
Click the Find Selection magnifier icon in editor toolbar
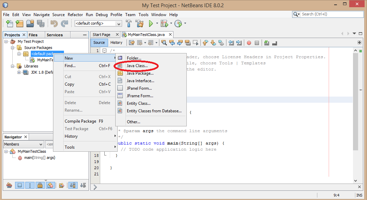[164, 43]
